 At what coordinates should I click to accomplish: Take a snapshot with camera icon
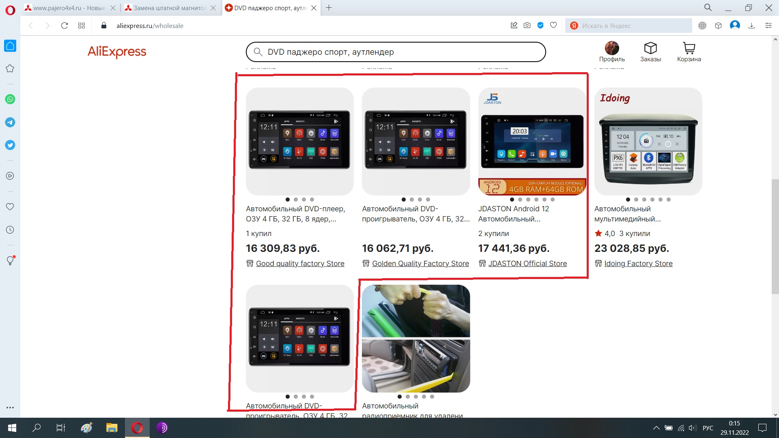pos(527,26)
